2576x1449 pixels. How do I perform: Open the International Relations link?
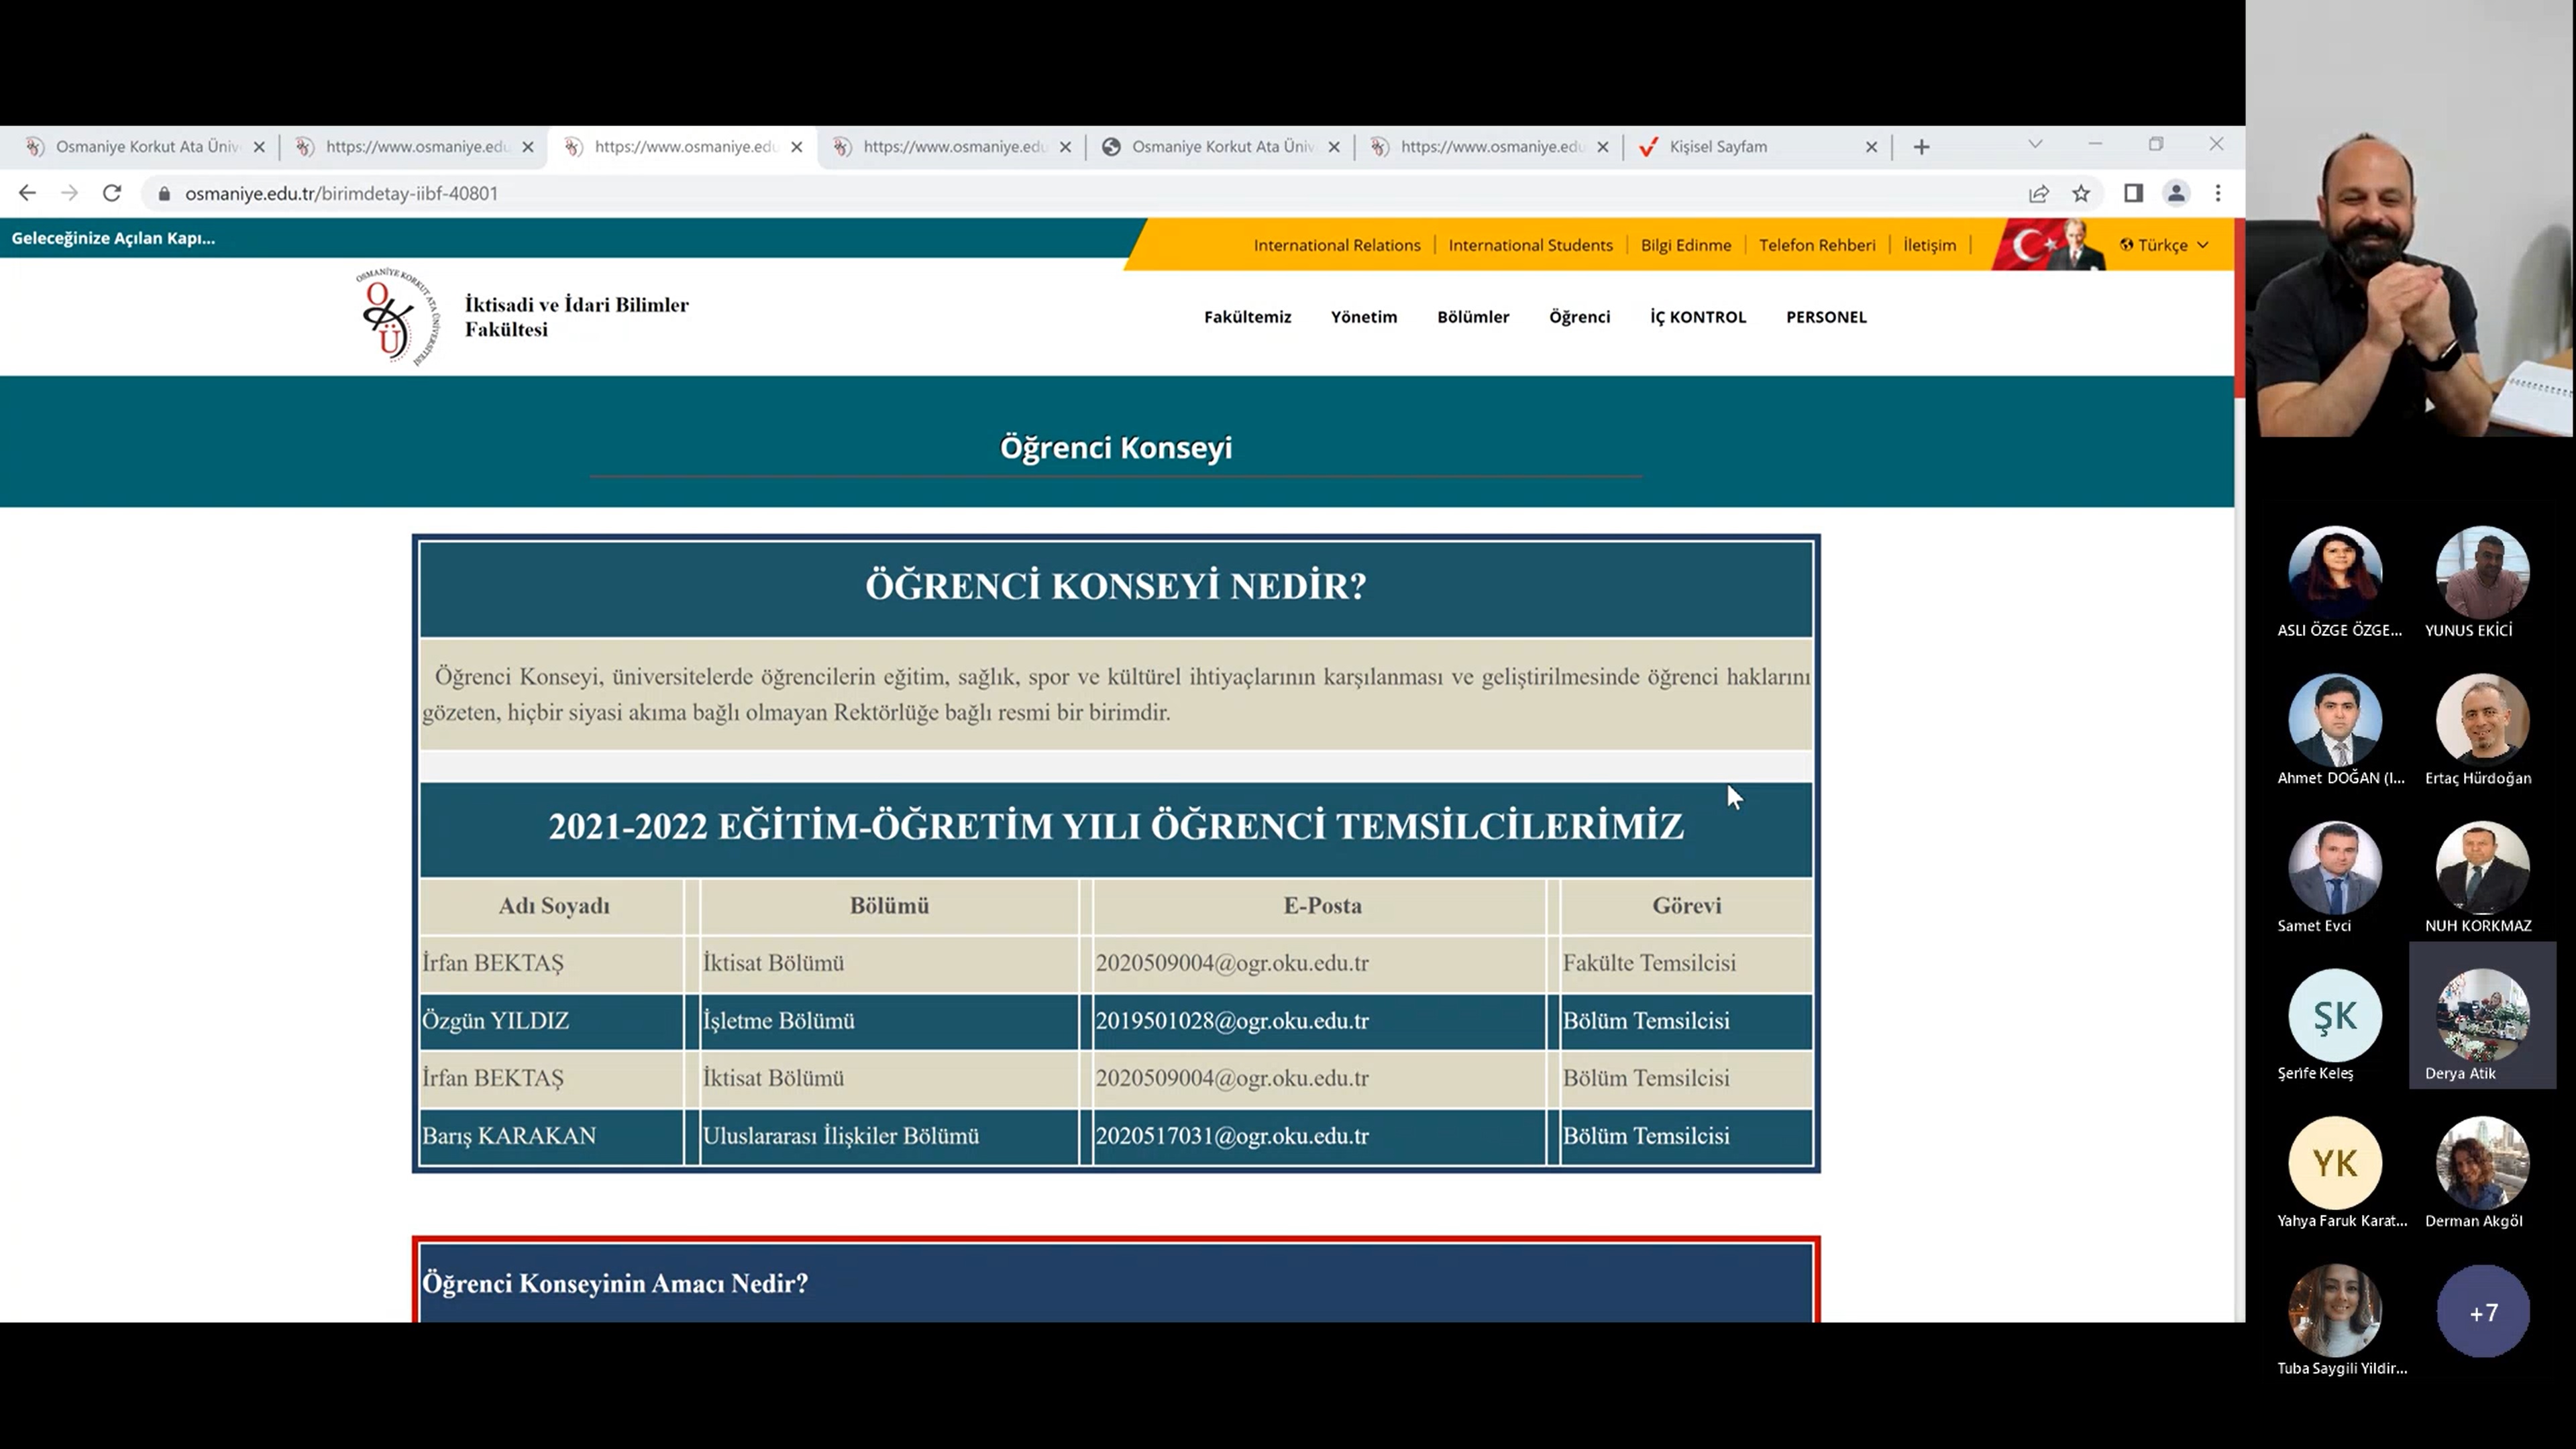(1337, 245)
